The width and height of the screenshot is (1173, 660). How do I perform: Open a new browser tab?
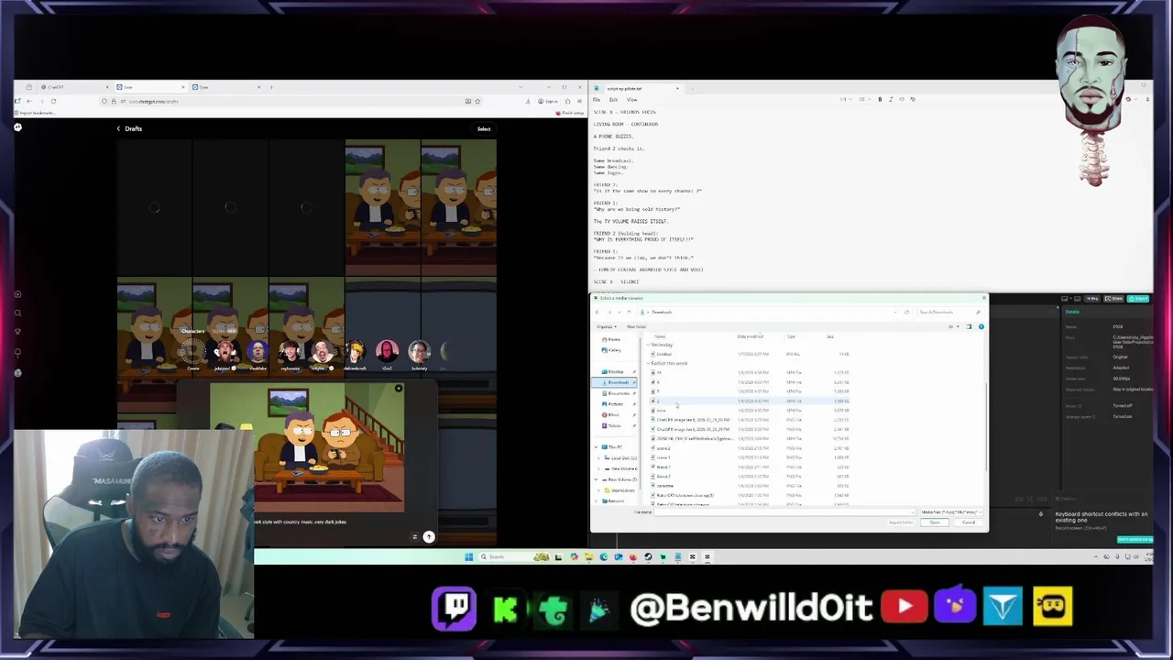(x=271, y=87)
